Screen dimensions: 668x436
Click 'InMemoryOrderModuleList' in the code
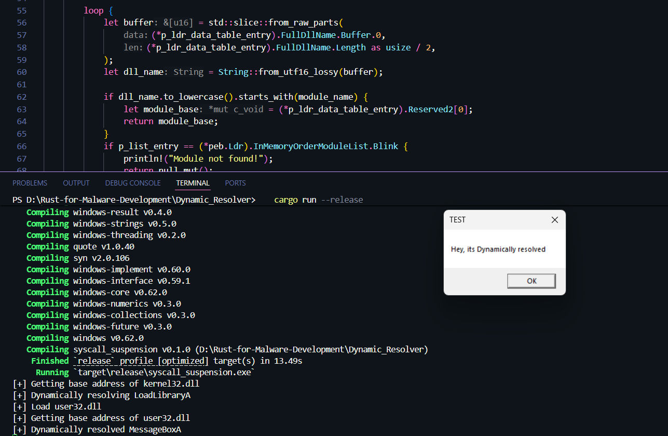click(x=310, y=146)
